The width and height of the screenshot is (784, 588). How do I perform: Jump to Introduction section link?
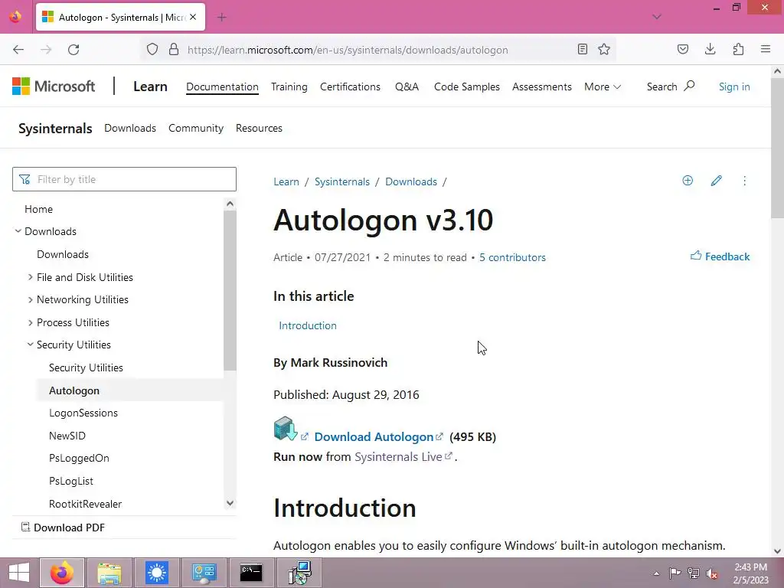308,325
